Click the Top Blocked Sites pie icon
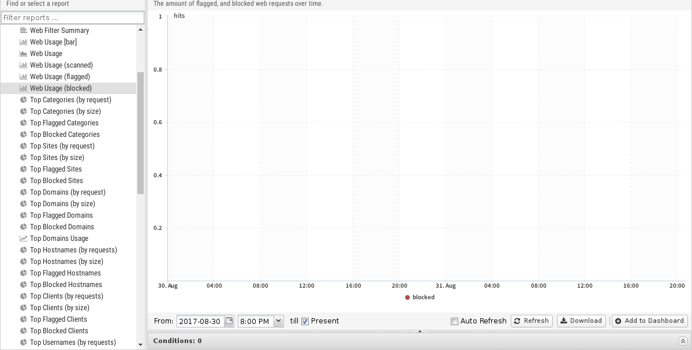 click(x=24, y=181)
